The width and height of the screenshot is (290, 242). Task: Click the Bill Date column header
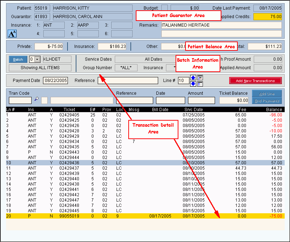pyautogui.click(x=160, y=109)
